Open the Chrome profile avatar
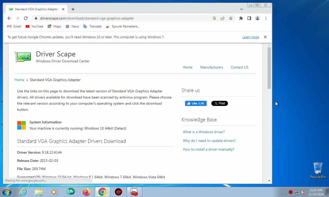 pos(257,18)
